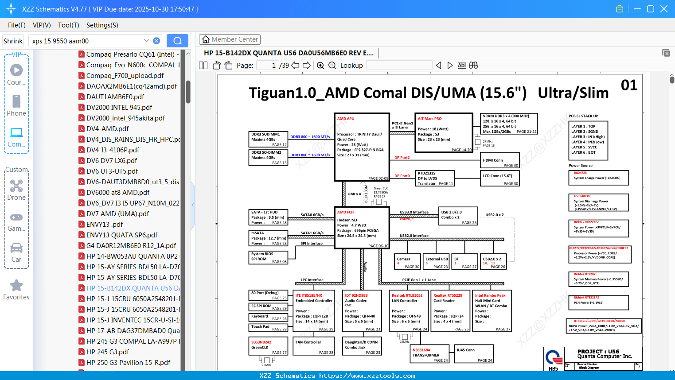The width and height of the screenshot is (675, 380).
Task: Collapse the file list panel handle
Action: tap(193, 205)
